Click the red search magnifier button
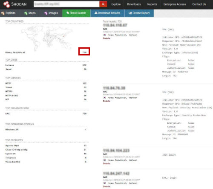 [x=103, y=4]
